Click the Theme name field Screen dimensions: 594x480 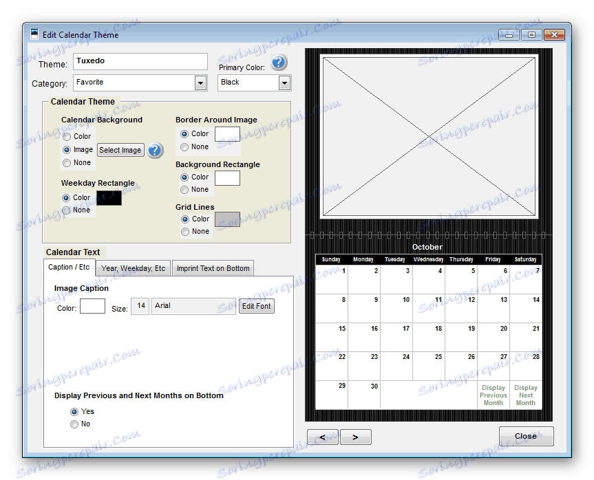click(x=140, y=61)
